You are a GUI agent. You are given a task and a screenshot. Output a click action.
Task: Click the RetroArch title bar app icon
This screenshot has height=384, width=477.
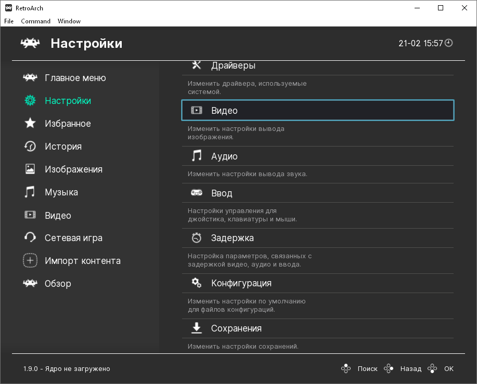pyautogui.click(x=8, y=8)
